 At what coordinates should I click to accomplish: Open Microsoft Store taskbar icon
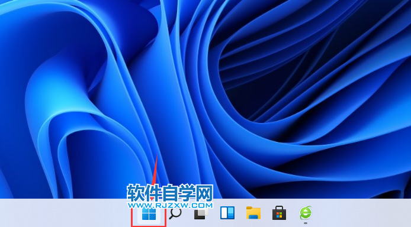(280, 213)
